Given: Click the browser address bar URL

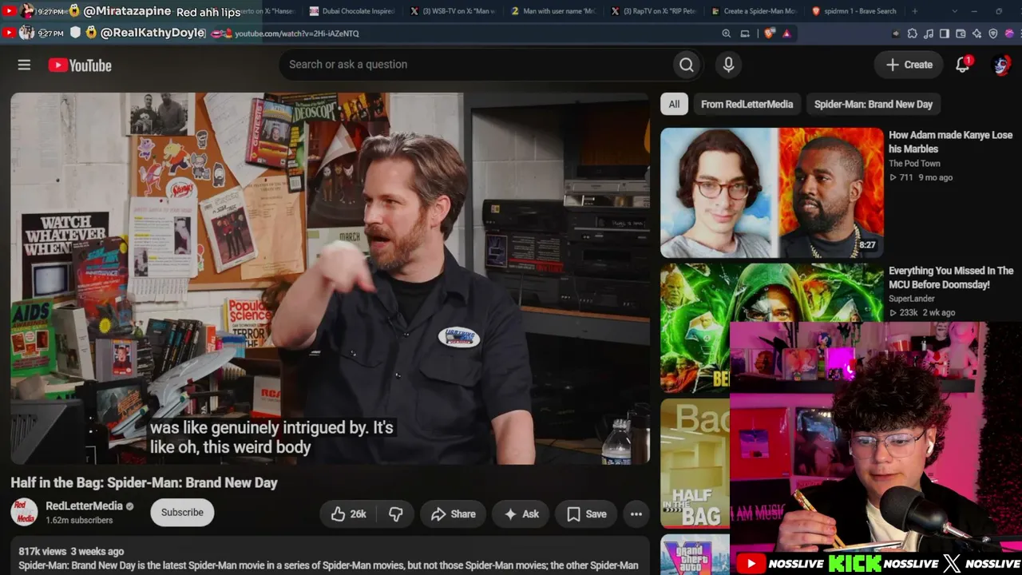Looking at the screenshot, I should click(297, 34).
